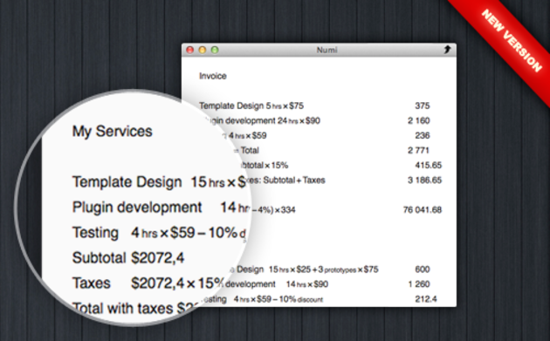Click the 'Subtotal × 15%' expression in Numi window

pos(265,165)
